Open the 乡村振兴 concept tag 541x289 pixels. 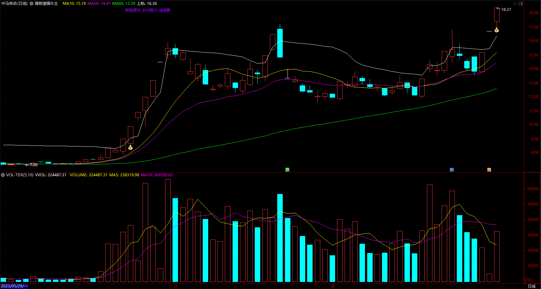[150, 10]
